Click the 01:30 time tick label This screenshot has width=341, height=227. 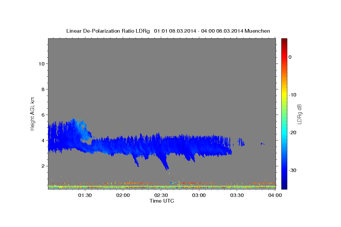[85, 195]
